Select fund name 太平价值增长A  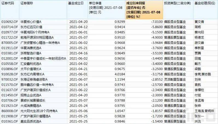[x=31, y=69]
